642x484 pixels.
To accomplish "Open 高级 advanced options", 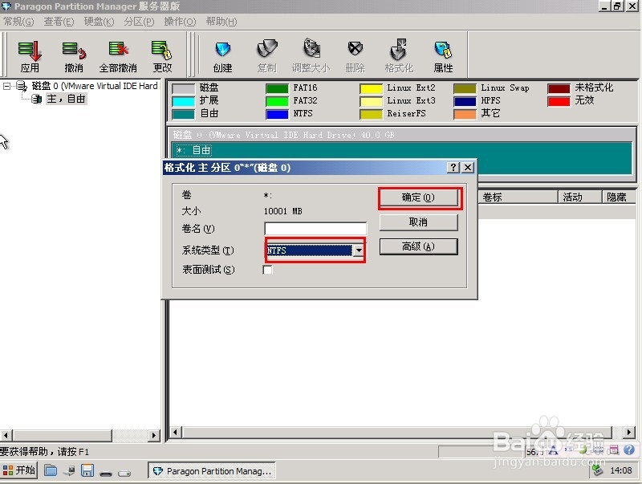I will [x=418, y=246].
